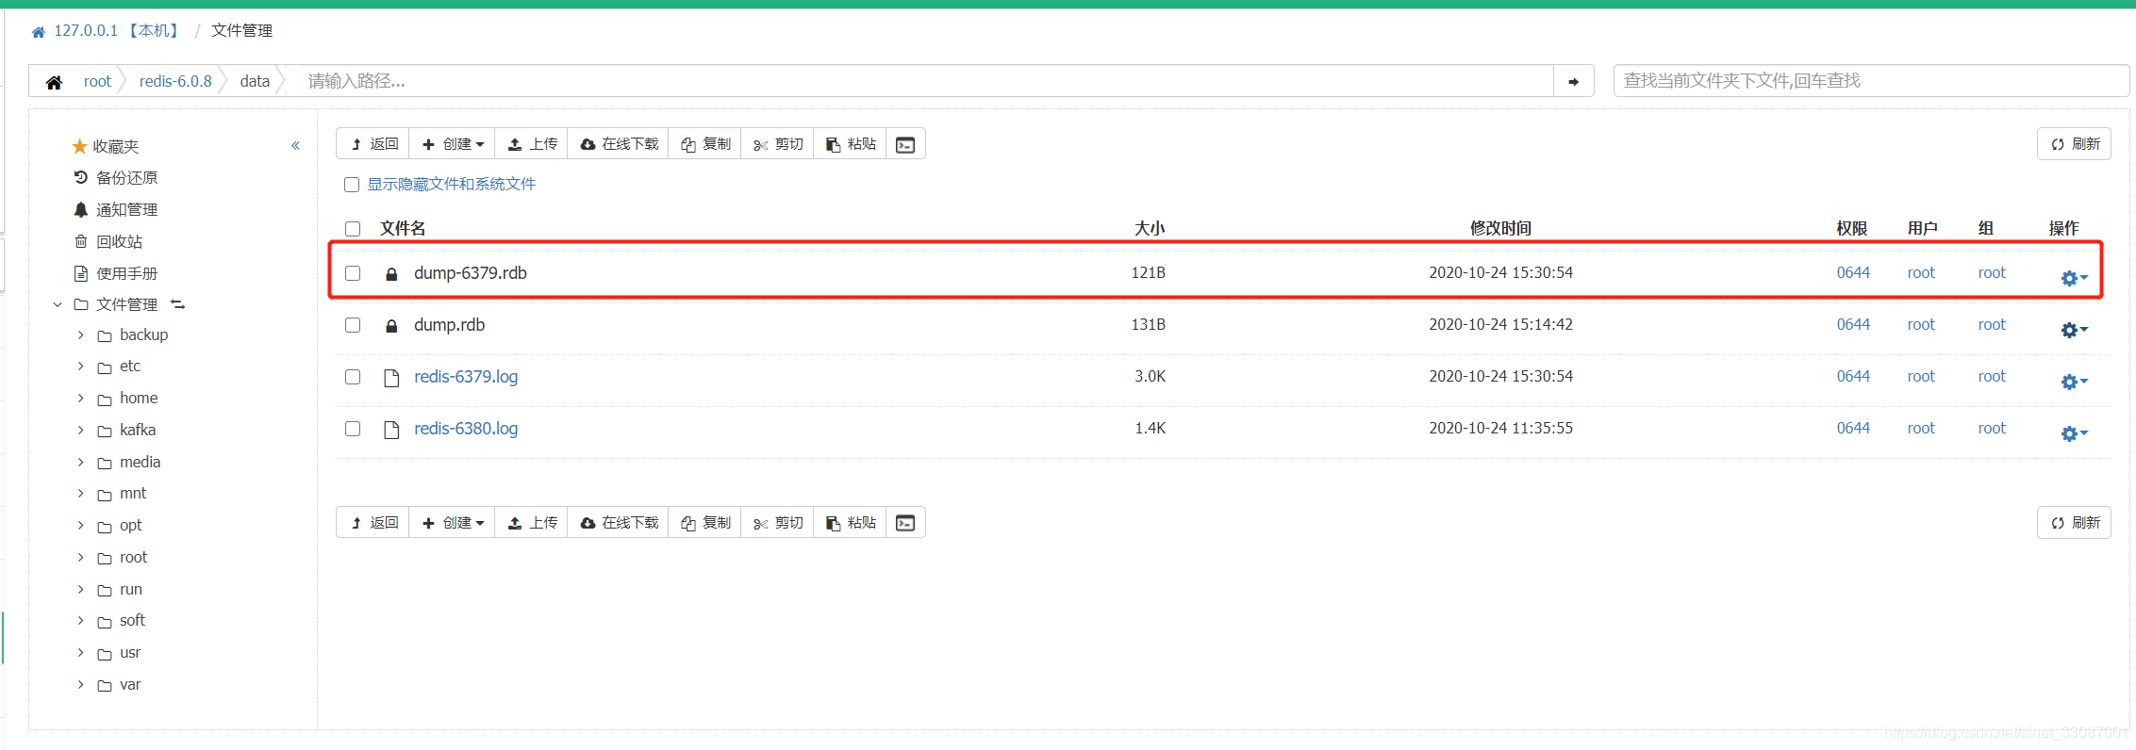Viewport: 2136px width, 750px height.
Task: Expand the etc folder node
Action: pyautogui.click(x=80, y=366)
